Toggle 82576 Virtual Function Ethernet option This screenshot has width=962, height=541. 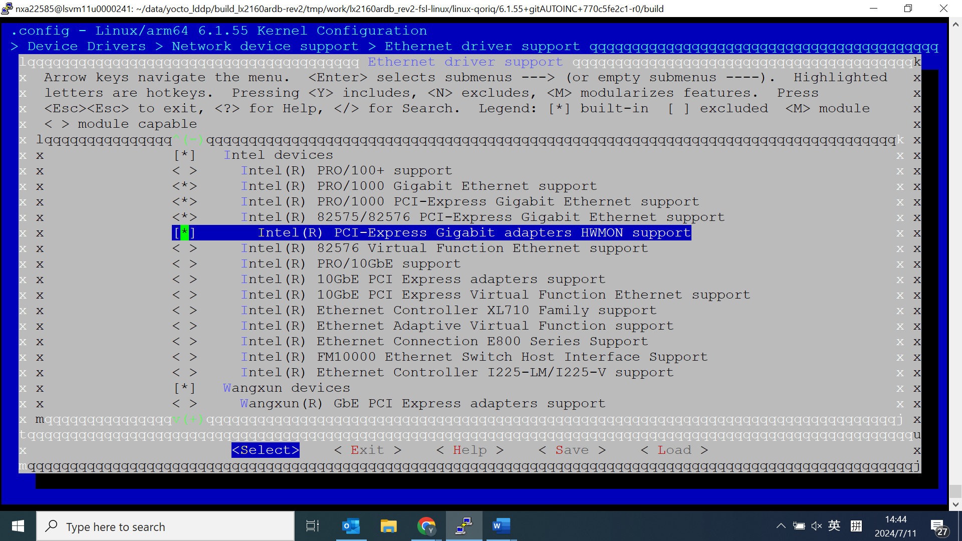[184, 248]
